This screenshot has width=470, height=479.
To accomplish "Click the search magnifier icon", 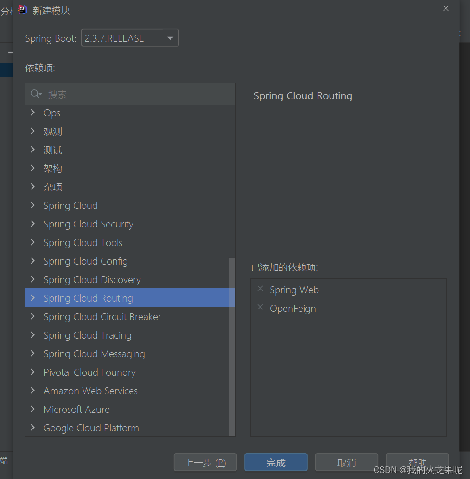I will click(x=36, y=94).
